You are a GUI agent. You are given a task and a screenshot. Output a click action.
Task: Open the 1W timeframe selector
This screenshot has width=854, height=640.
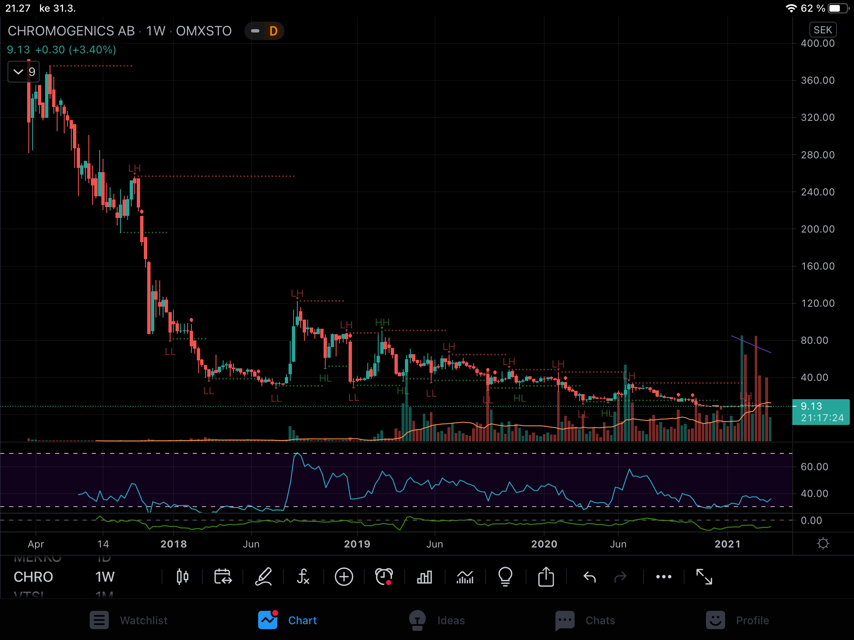tap(105, 577)
